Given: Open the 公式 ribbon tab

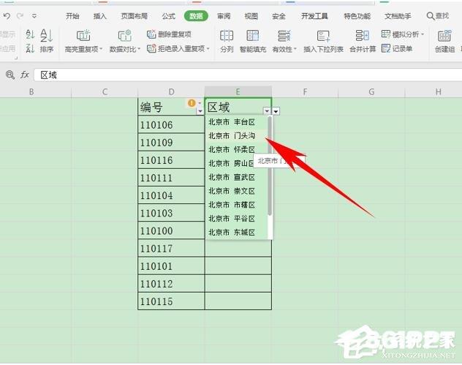Looking at the screenshot, I should [x=169, y=16].
